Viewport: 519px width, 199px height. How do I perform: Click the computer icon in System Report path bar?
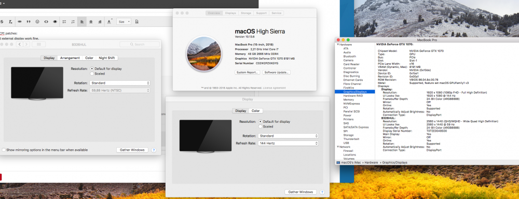(x=338, y=163)
